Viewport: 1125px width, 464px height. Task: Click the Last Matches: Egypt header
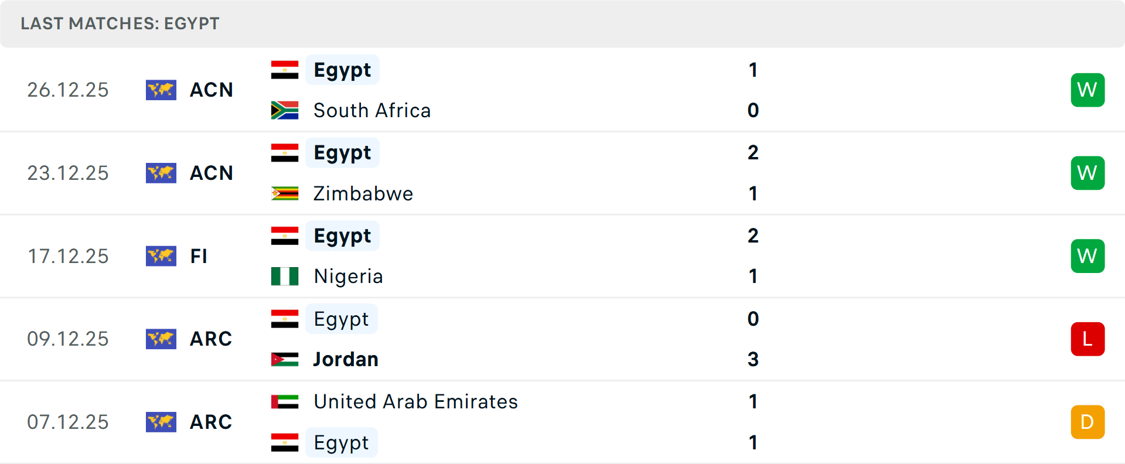[x=120, y=23]
